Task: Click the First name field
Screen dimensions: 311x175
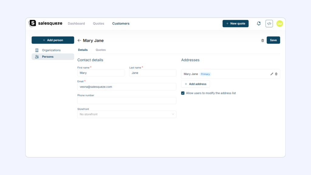Action: [101, 73]
